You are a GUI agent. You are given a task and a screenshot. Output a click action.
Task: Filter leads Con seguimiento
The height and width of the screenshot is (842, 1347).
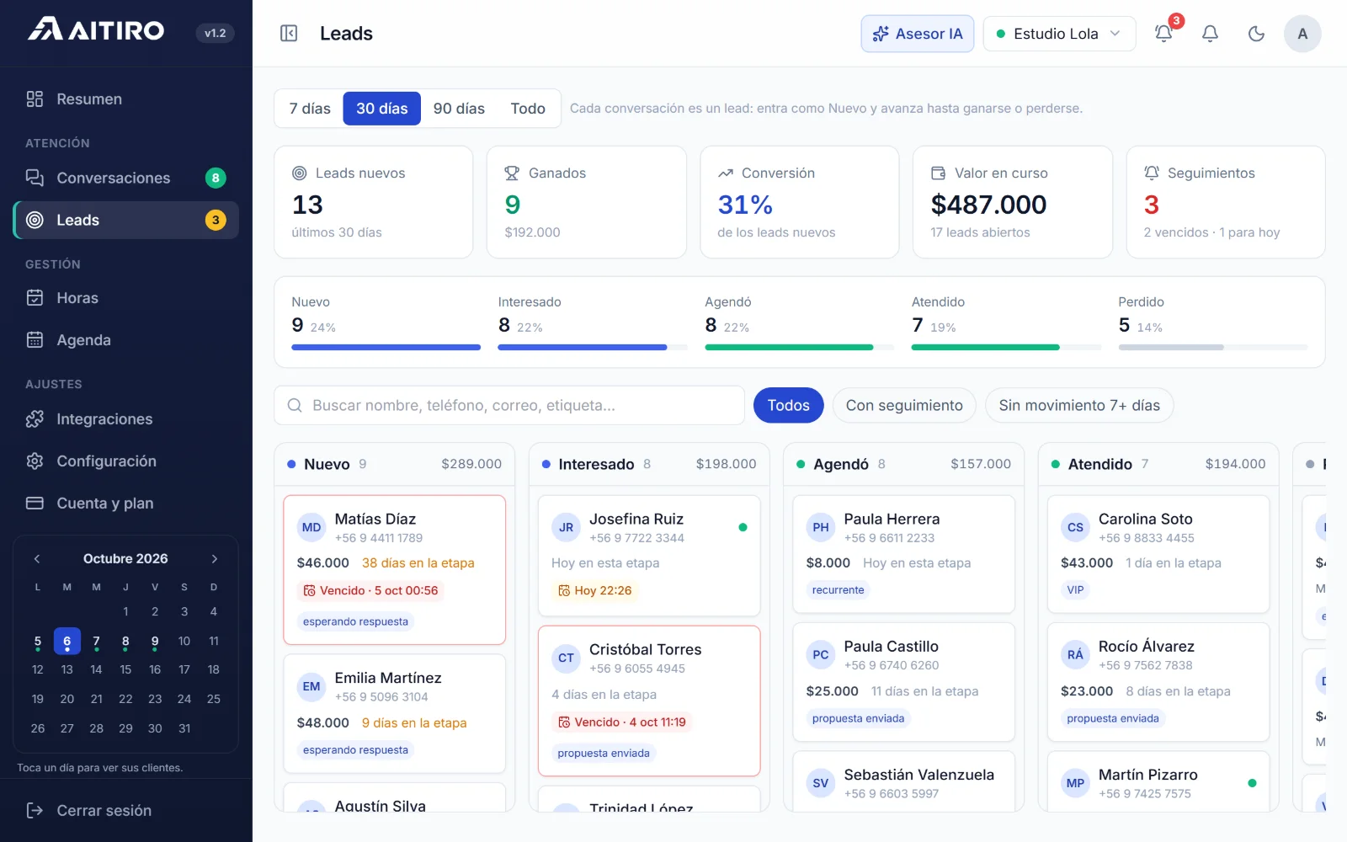pyautogui.click(x=904, y=406)
